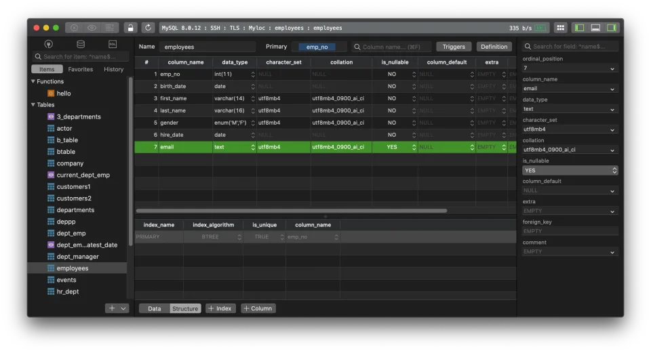Click the actor table icon

pyautogui.click(x=51, y=128)
